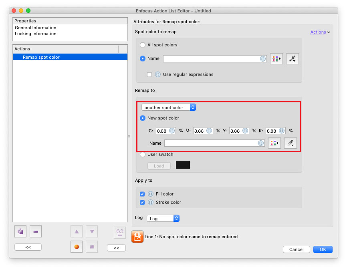Open swatch picker beside new spot color Name
The width and height of the screenshot is (347, 269).
pyautogui.click(x=274, y=143)
